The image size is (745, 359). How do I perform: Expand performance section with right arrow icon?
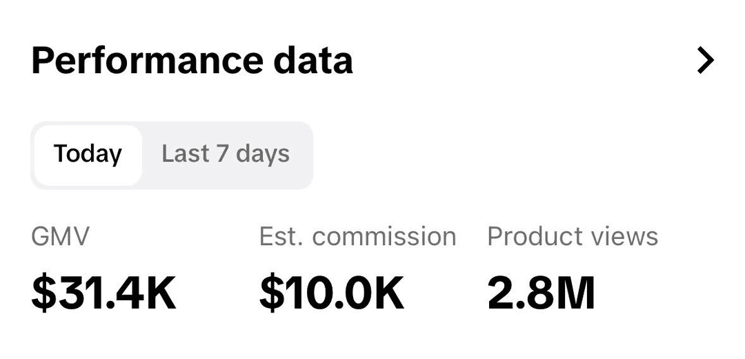(x=705, y=61)
